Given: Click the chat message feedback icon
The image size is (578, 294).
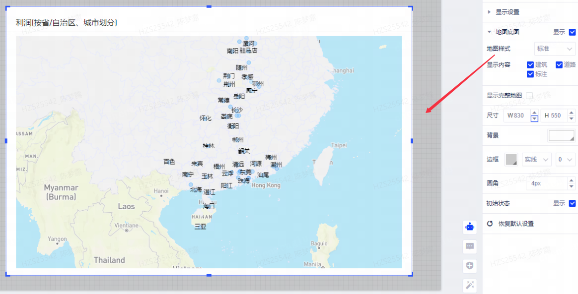Looking at the screenshot, I should pos(470,246).
